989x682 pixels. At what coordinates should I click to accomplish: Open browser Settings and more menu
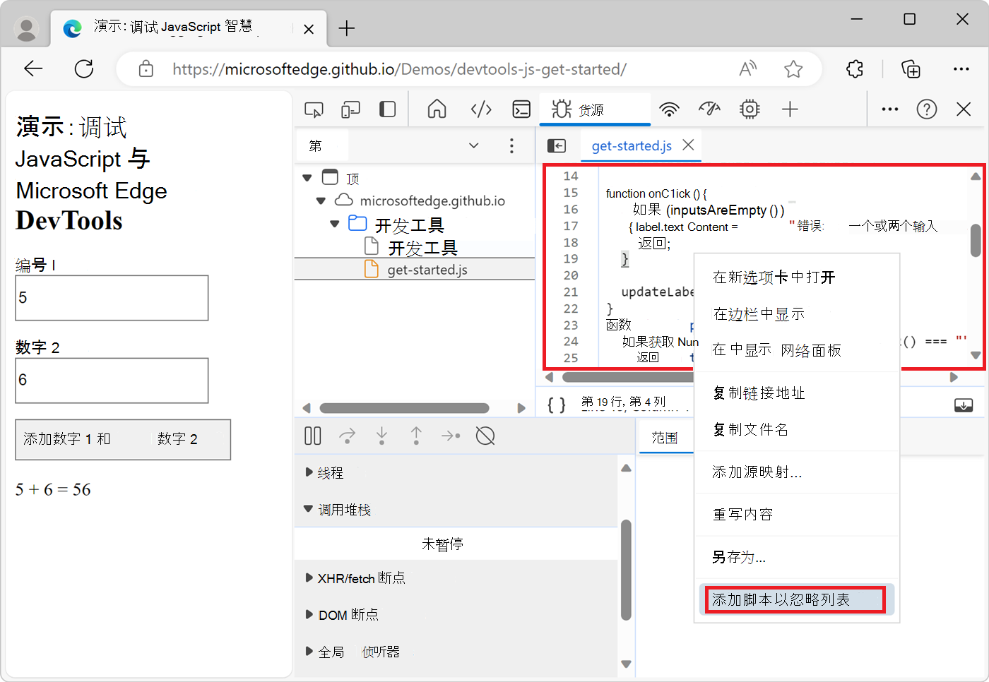pyautogui.click(x=961, y=69)
